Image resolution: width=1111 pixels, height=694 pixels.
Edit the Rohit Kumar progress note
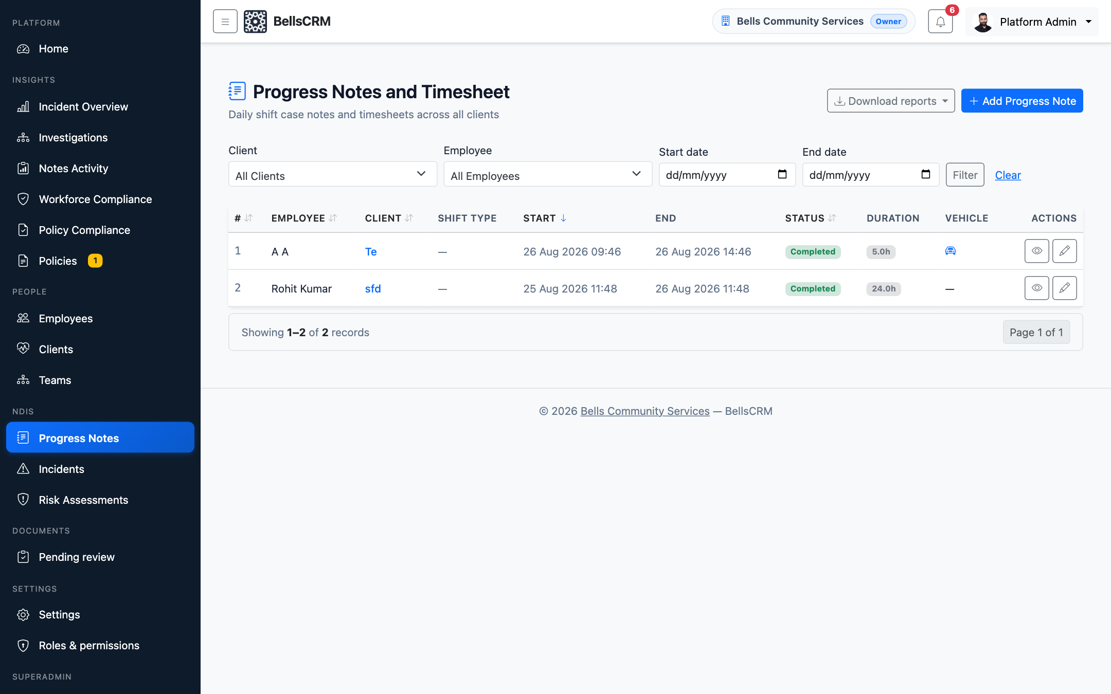(1064, 288)
